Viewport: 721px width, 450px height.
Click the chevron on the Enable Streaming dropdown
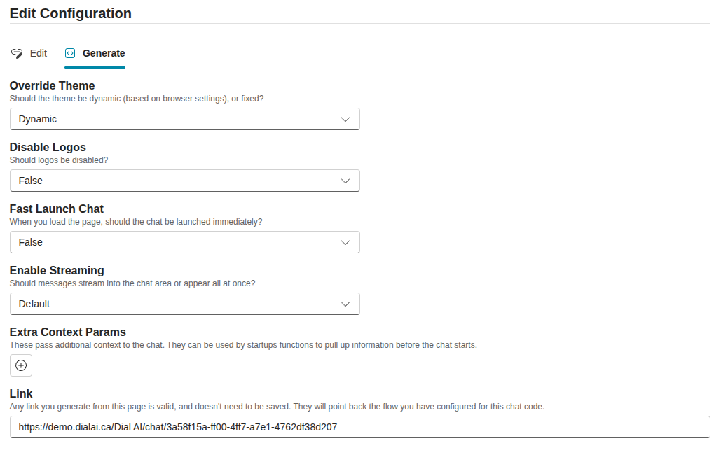(345, 304)
